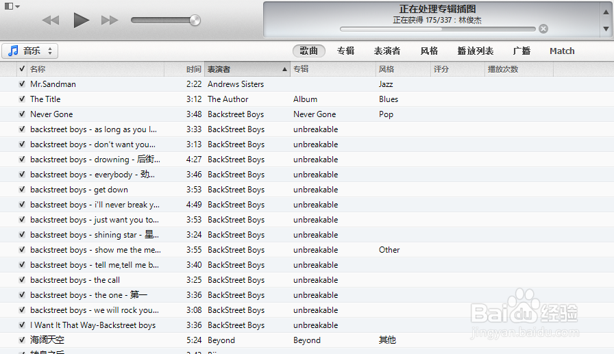The width and height of the screenshot is (614, 354).
Task: Uncheck the 'show me the me...' checkbox
Action: click(22, 249)
